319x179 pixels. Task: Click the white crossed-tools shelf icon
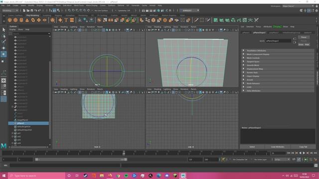click(x=256, y=20)
